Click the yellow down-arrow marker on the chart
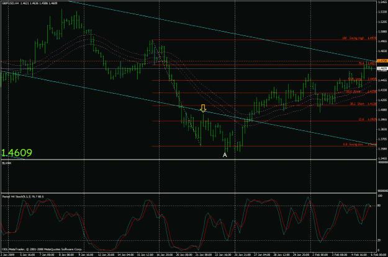Viewport: 388px width, 257px height. (203, 109)
